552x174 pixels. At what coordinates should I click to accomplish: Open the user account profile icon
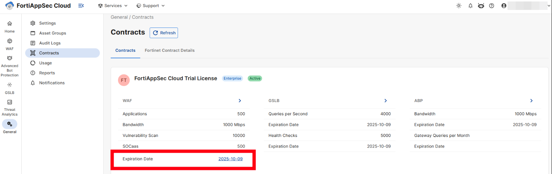point(504,6)
